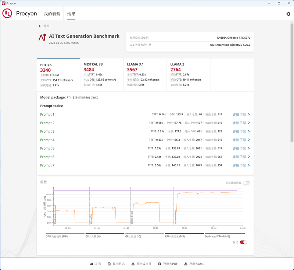The image size is (294, 270).
Task: Click the Llama-3.1-8B chart marker line
Action: pos(130,206)
